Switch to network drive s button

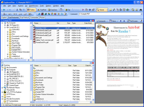click(x=30, y=14)
